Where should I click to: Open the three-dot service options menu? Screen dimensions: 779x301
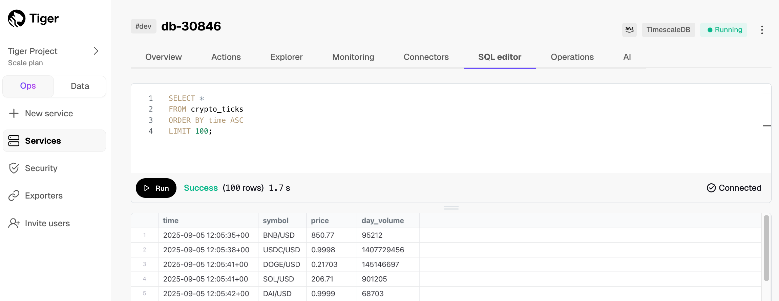[762, 30]
